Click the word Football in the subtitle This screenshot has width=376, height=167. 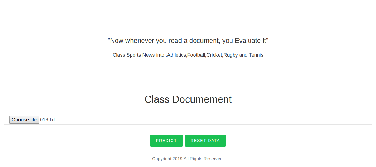coord(196,55)
